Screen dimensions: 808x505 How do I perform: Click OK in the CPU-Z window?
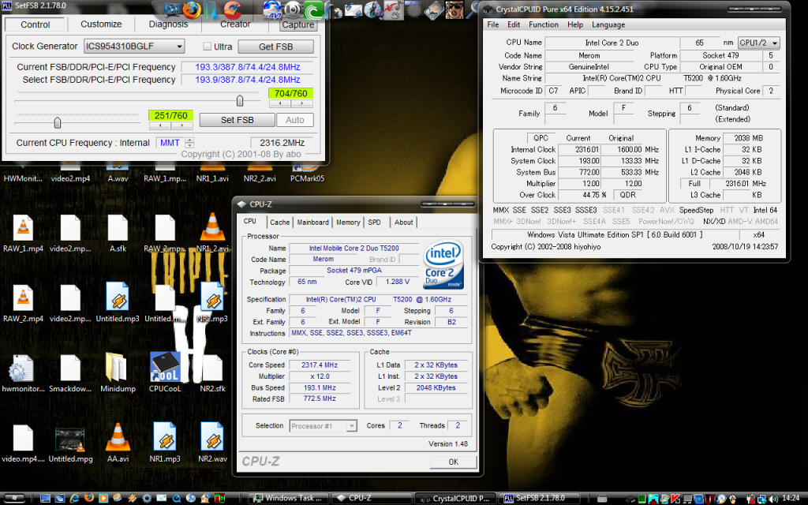454,462
